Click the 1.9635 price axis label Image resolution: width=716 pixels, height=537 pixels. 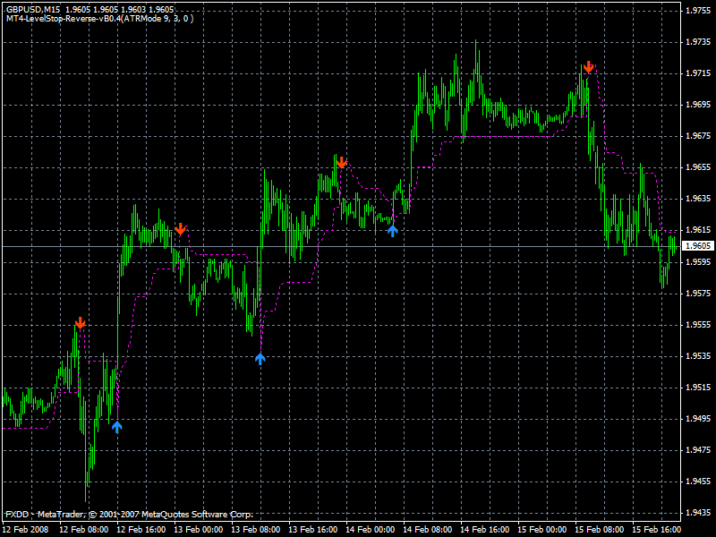click(698, 199)
